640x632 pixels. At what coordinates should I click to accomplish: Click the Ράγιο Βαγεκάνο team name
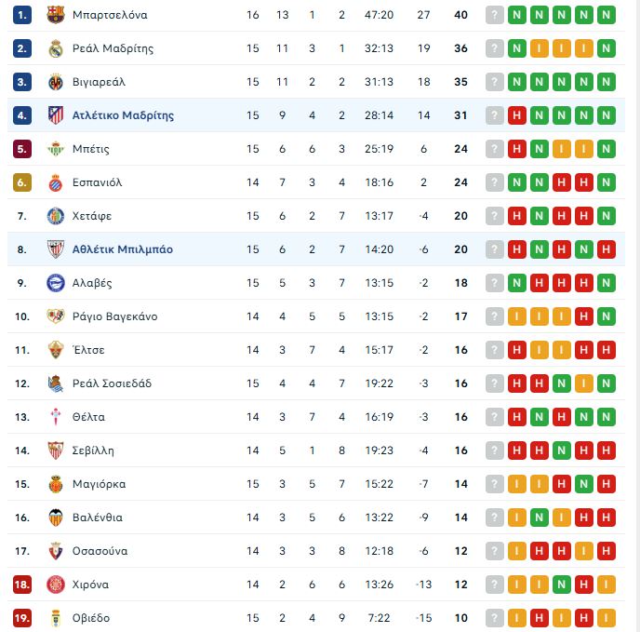(114, 316)
